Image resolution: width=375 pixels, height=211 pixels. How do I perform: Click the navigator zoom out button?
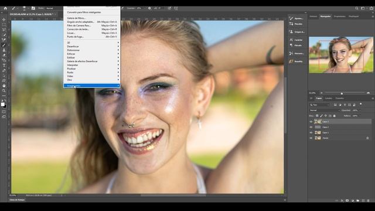322,93
